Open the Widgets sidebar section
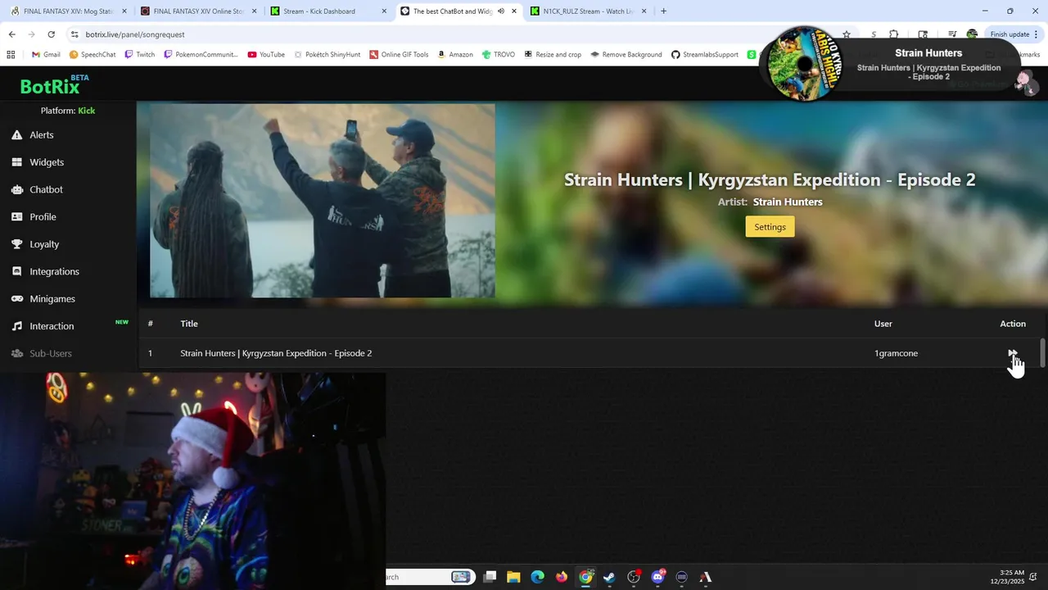This screenshot has width=1048, height=590. [38, 162]
